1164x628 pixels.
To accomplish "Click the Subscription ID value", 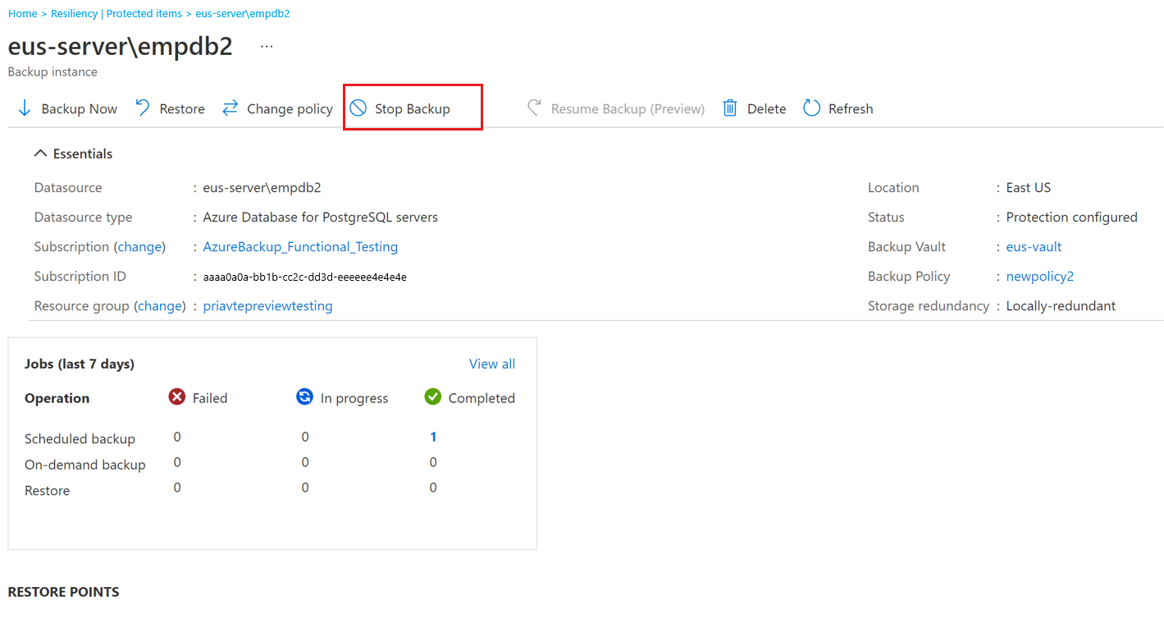I will [x=305, y=277].
